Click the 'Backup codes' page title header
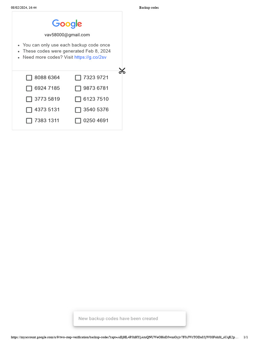The height and width of the screenshot is (345, 259). point(149,7)
